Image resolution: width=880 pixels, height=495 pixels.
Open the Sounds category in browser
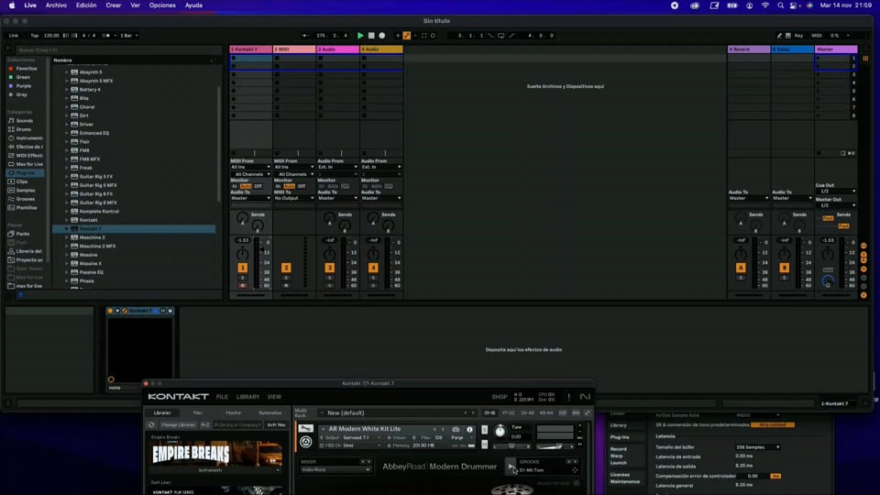tap(25, 121)
